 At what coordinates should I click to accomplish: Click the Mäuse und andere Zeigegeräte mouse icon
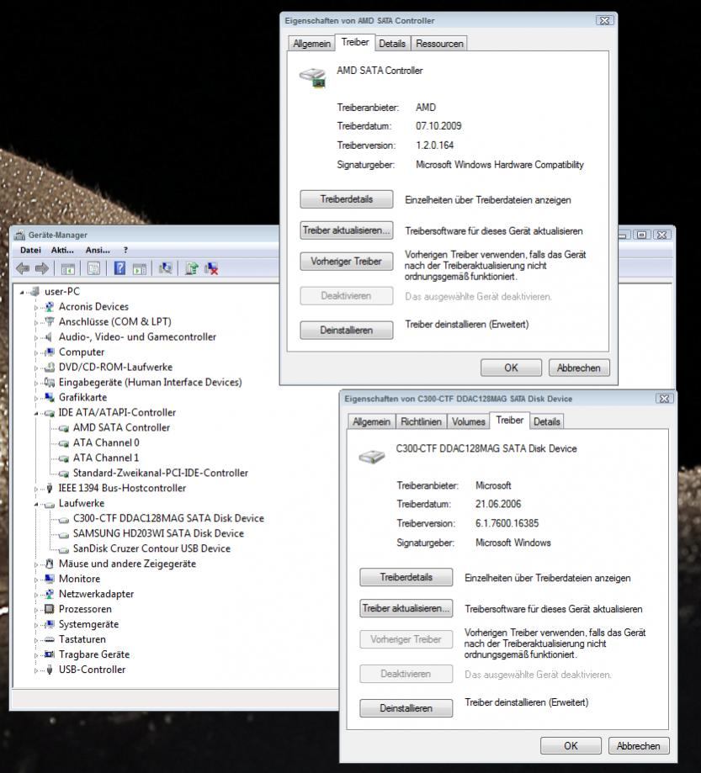49,564
